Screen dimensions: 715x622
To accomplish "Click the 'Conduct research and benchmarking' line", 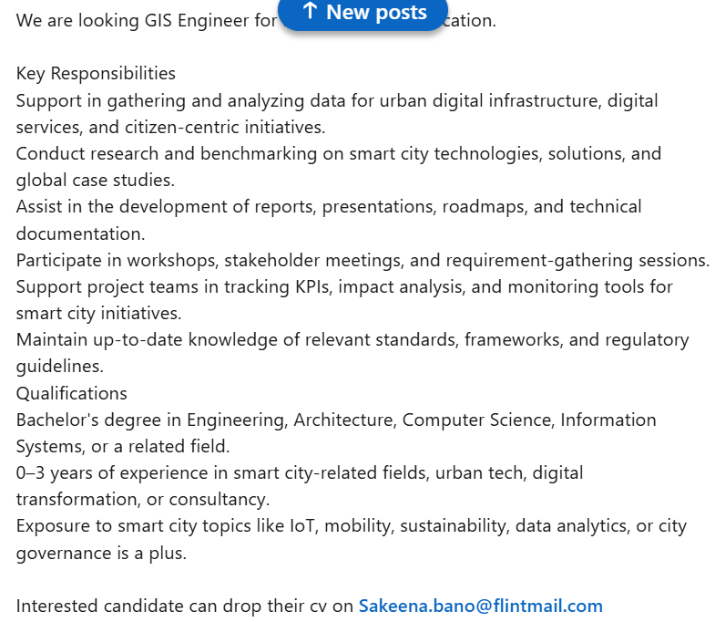I will (339, 154).
